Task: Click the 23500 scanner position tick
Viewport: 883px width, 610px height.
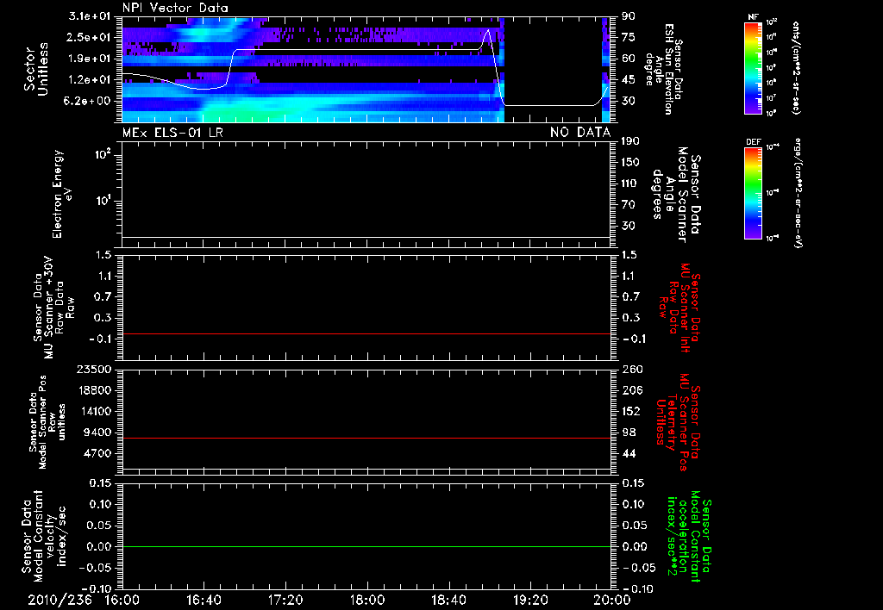Action: pos(95,369)
